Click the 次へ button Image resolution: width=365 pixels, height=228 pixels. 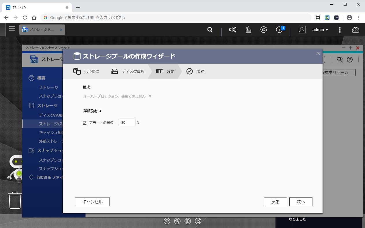coord(301,202)
